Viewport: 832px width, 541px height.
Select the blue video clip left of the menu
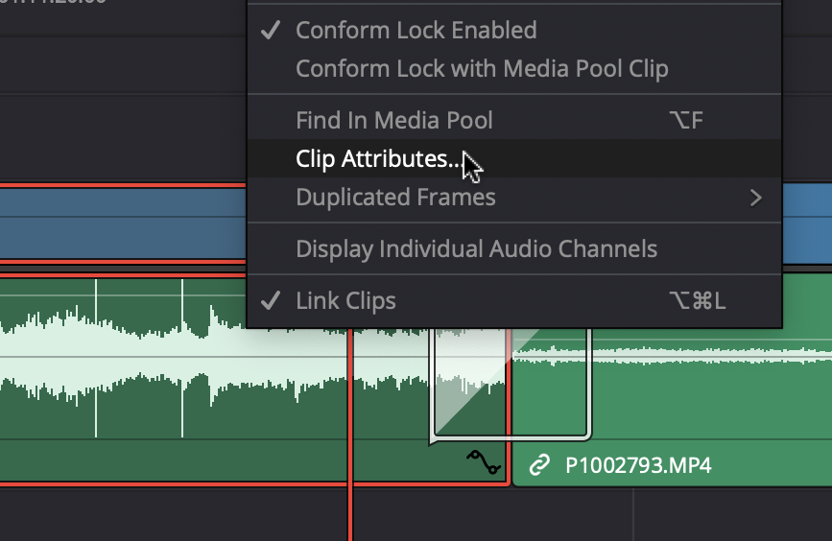pos(123,221)
